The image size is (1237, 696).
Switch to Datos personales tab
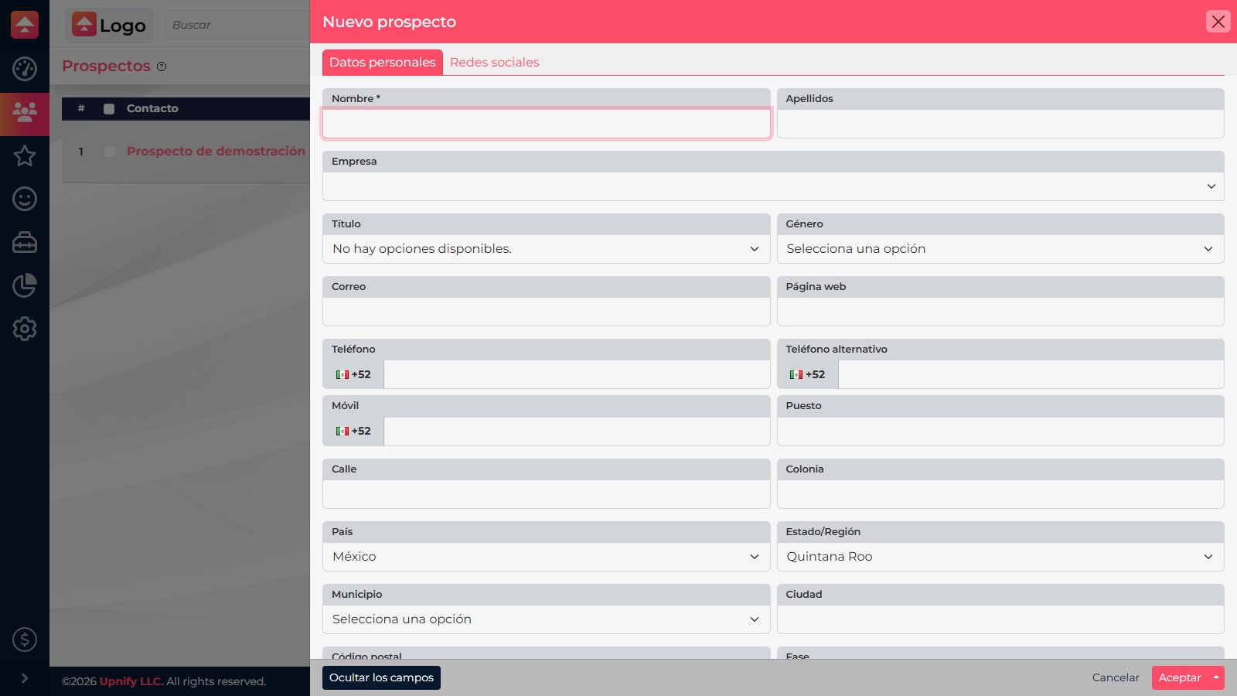383,63
